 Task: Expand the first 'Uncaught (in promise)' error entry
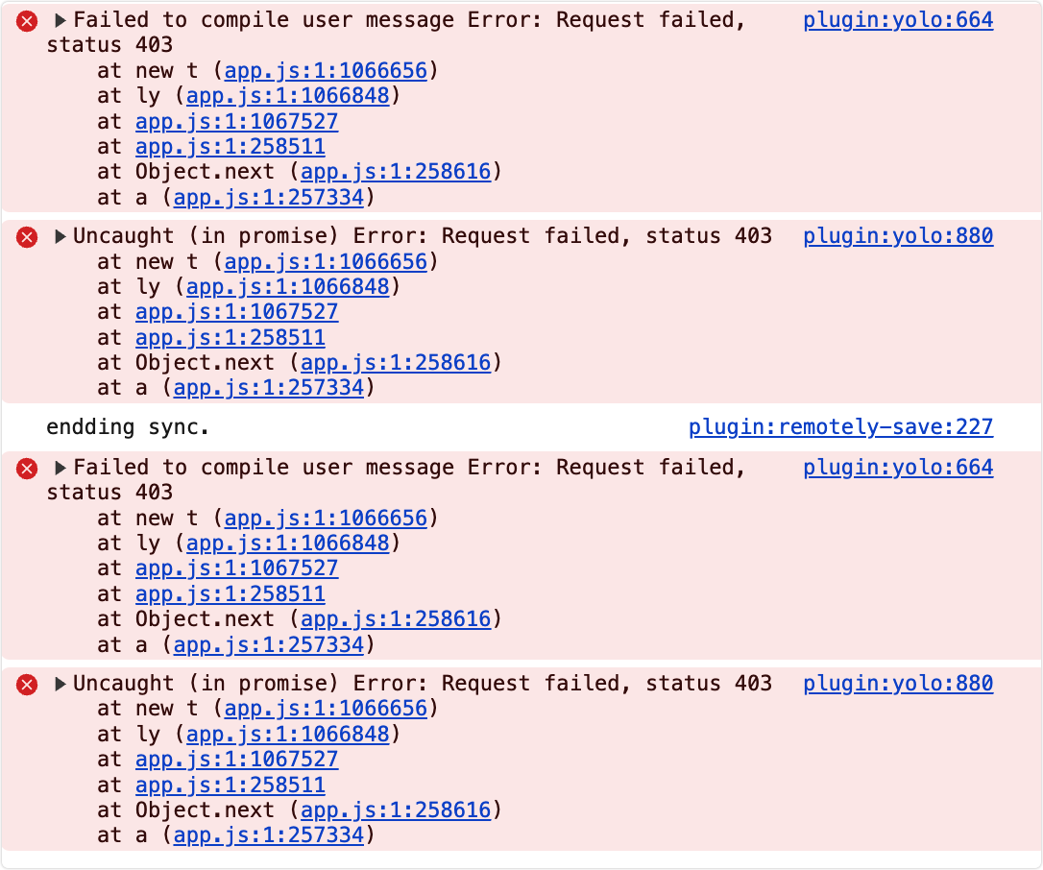point(60,236)
